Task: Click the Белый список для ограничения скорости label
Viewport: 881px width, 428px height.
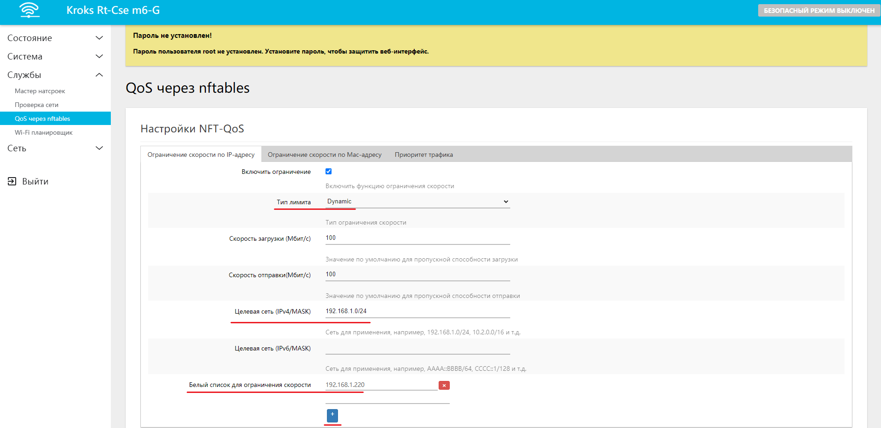Action: [x=250, y=385]
